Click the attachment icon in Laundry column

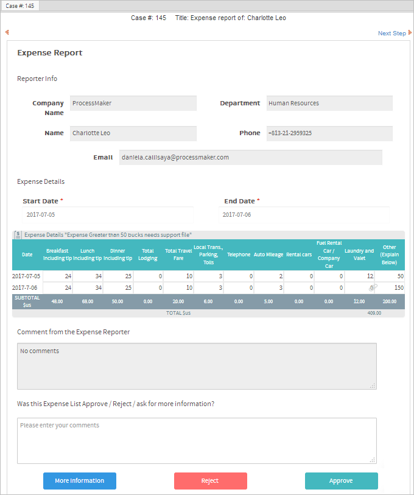[x=373, y=287]
